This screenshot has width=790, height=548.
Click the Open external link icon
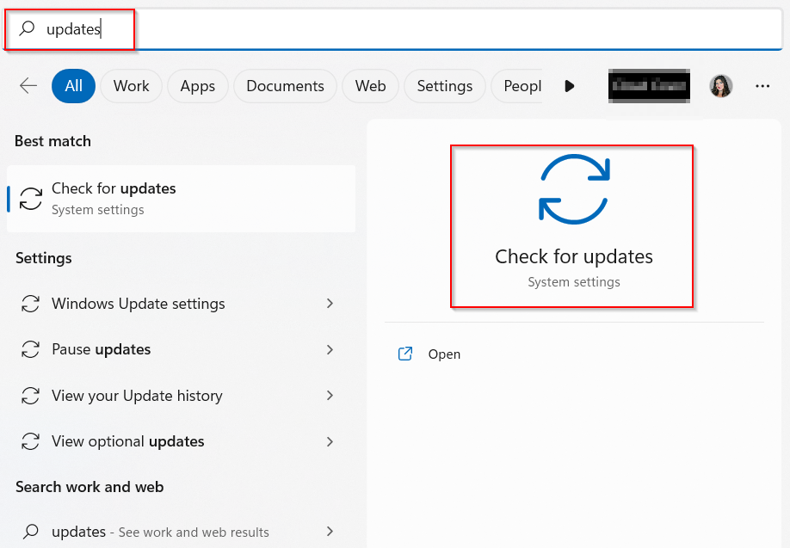pyautogui.click(x=405, y=354)
